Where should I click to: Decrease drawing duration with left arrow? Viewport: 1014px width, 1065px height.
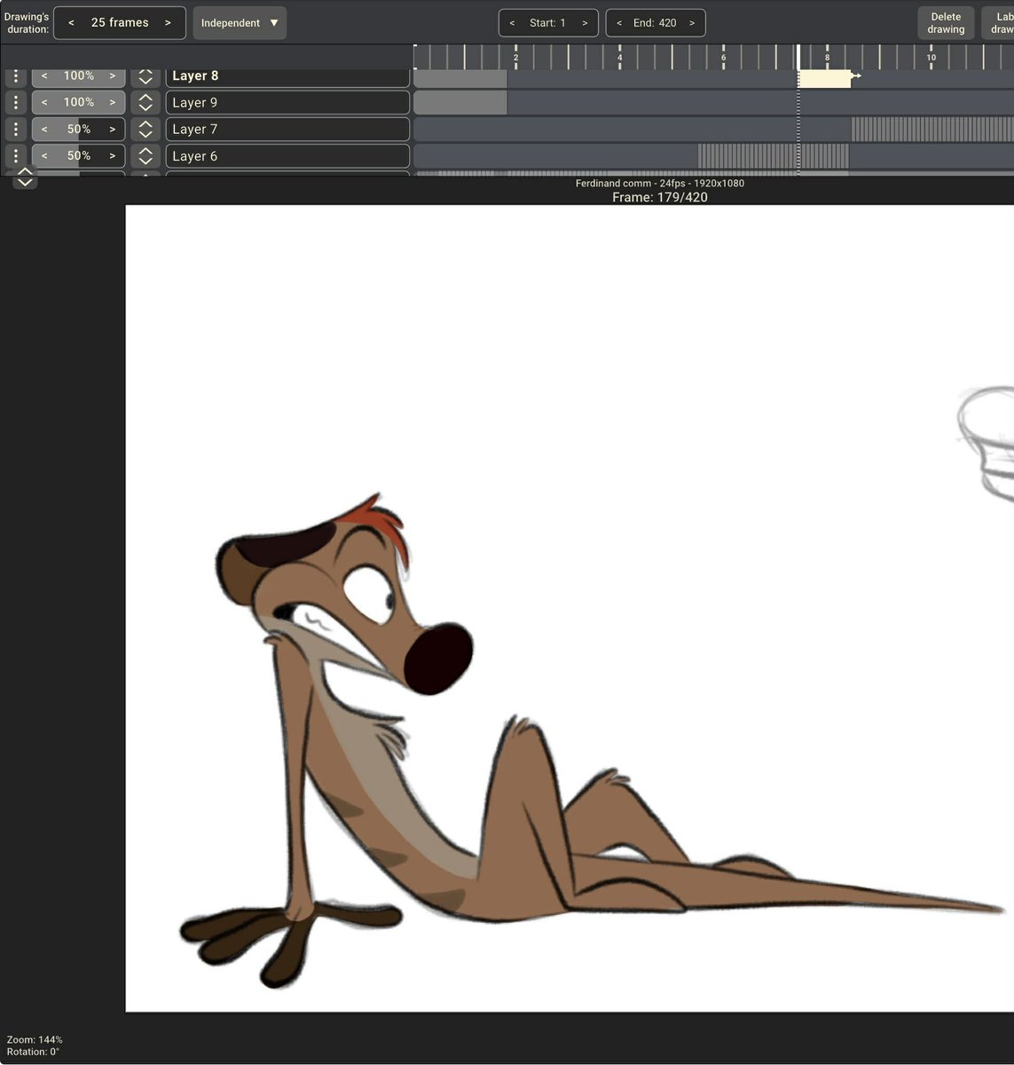pos(72,23)
